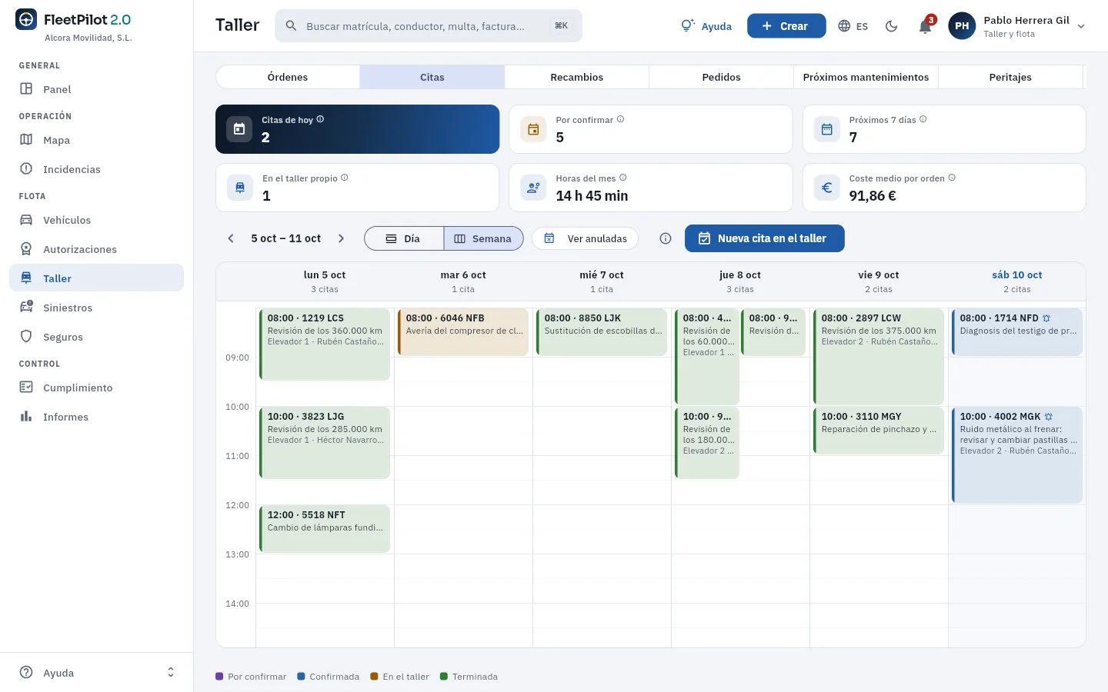This screenshot has width=1108, height=692.
Task: Expand Pablo Herrera Gil account menu
Action: tap(1081, 26)
